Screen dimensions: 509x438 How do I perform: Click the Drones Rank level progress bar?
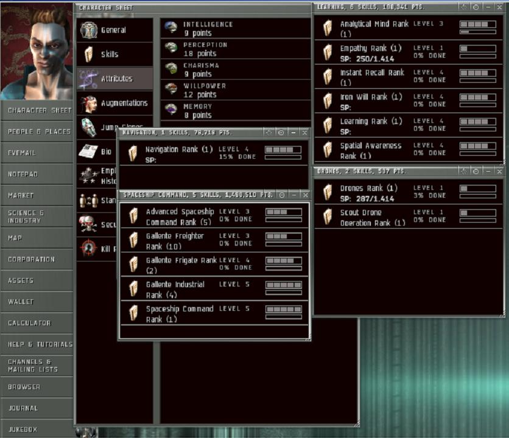478,189
